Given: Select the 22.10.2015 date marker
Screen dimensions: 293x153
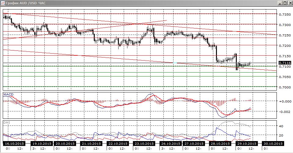Looking at the screenshot, I should pyautogui.click(x=118, y=144).
